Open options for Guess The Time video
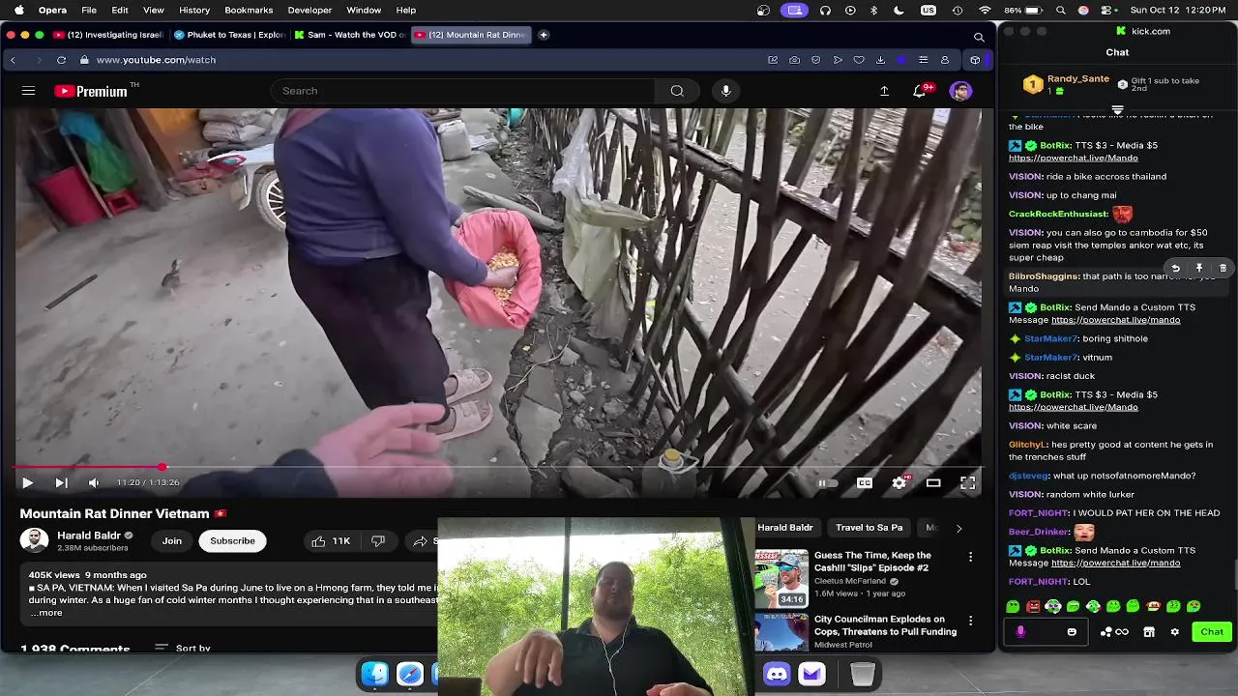This screenshot has height=696, width=1238. (x=970, y=557)
